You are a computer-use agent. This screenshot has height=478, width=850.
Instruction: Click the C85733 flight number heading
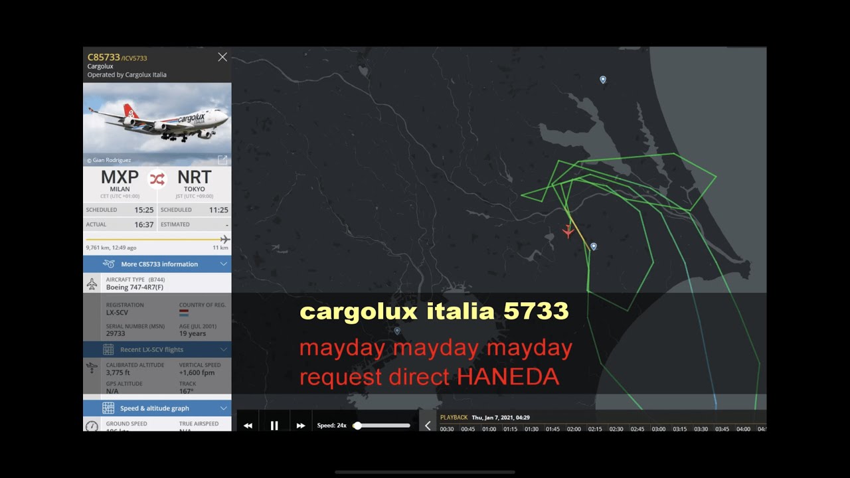click(104, 58)
